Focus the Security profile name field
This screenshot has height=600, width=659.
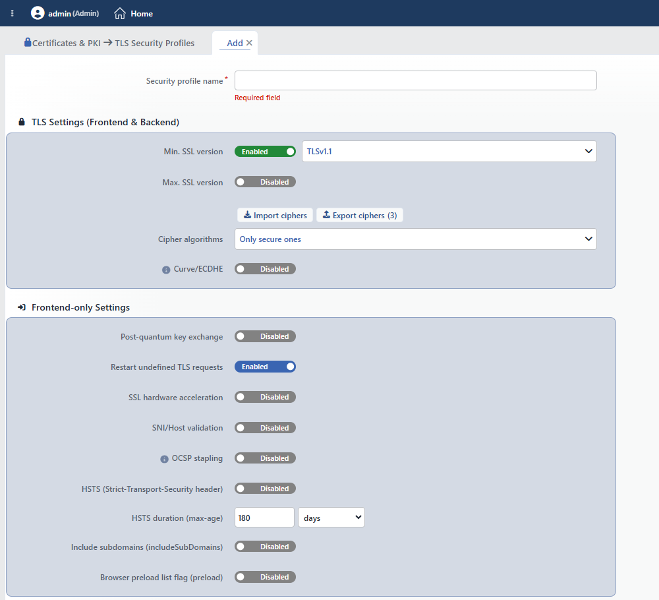(x=416, y=80)
